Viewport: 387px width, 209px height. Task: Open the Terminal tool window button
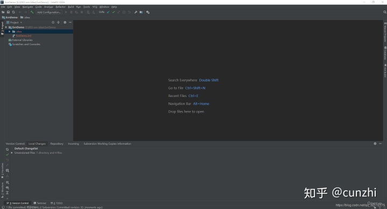pyautogui.click(x=40, y=203)
